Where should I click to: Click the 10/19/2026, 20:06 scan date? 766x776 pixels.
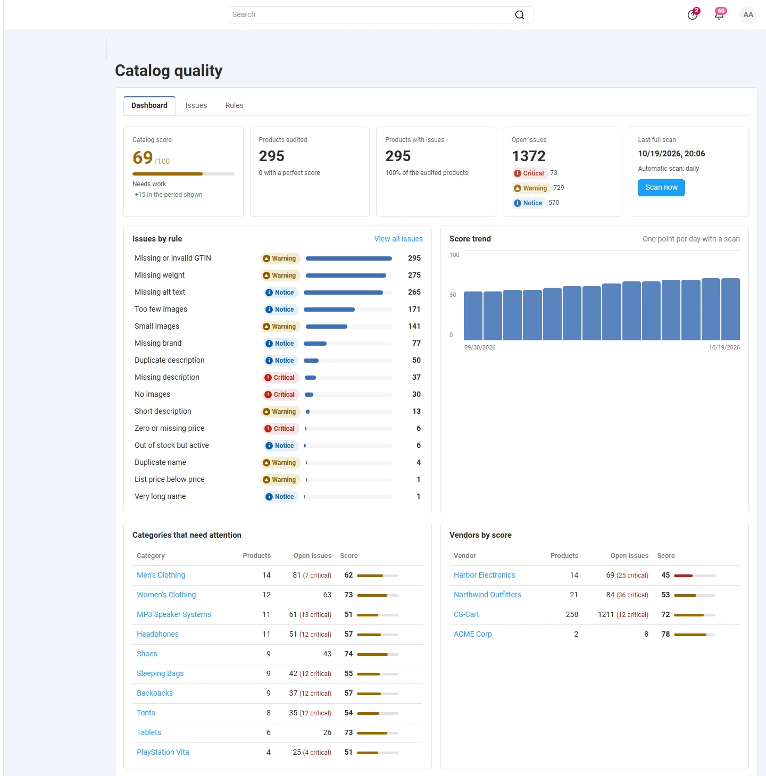(671, 154)
